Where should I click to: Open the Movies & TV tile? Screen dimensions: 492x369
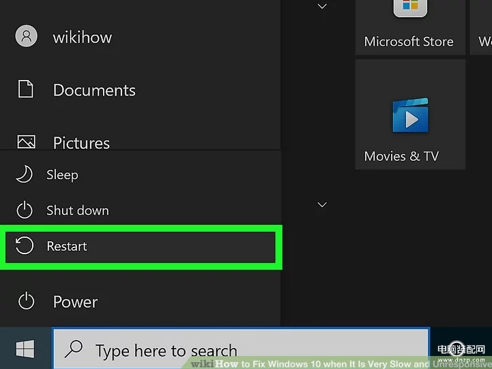(x=410, y=114)
